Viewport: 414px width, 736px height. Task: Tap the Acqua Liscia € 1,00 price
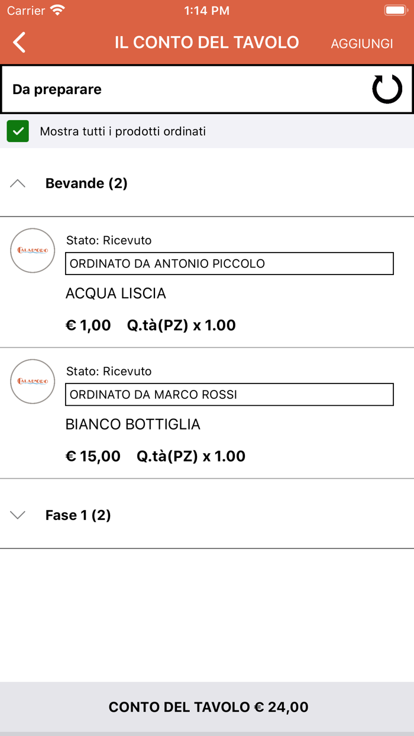[x=88, y=325]
